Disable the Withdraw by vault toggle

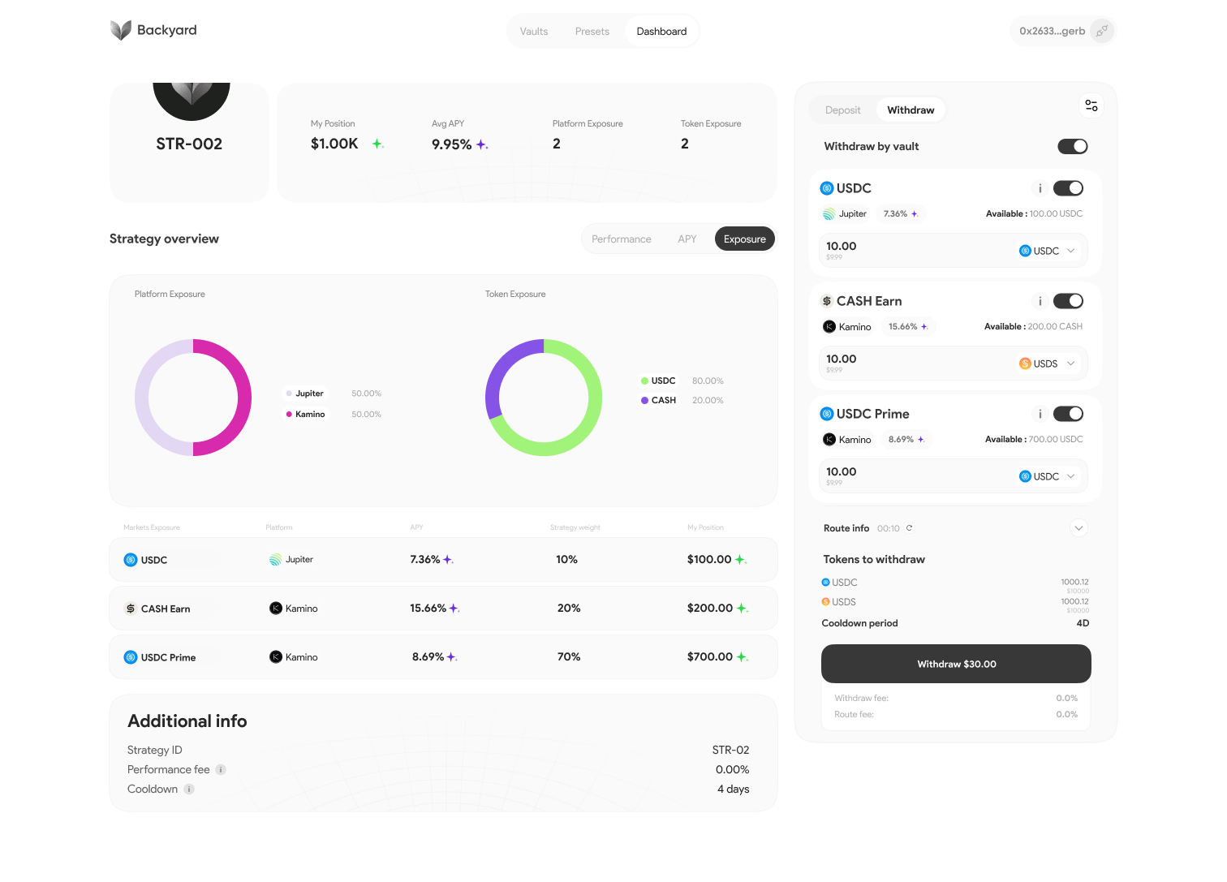(1072, 146)
